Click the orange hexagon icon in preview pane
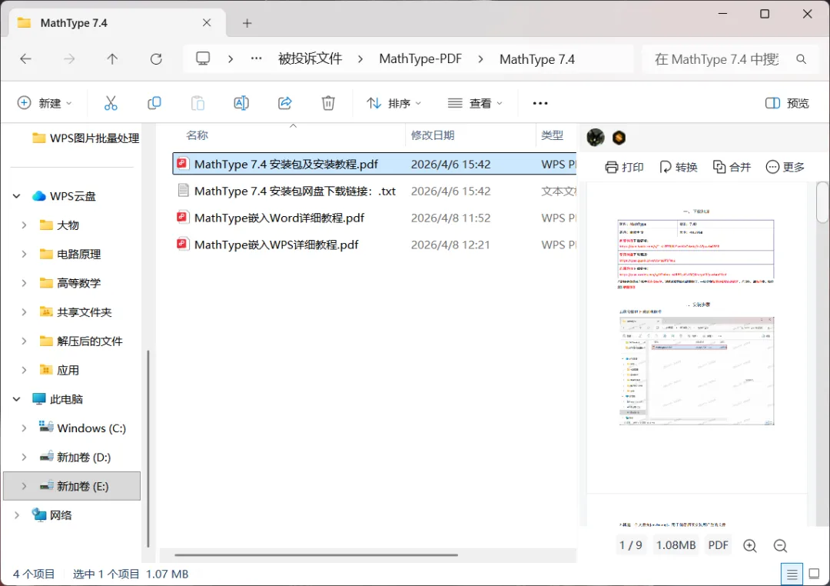The image size is (830, 586). click(619, 138)
